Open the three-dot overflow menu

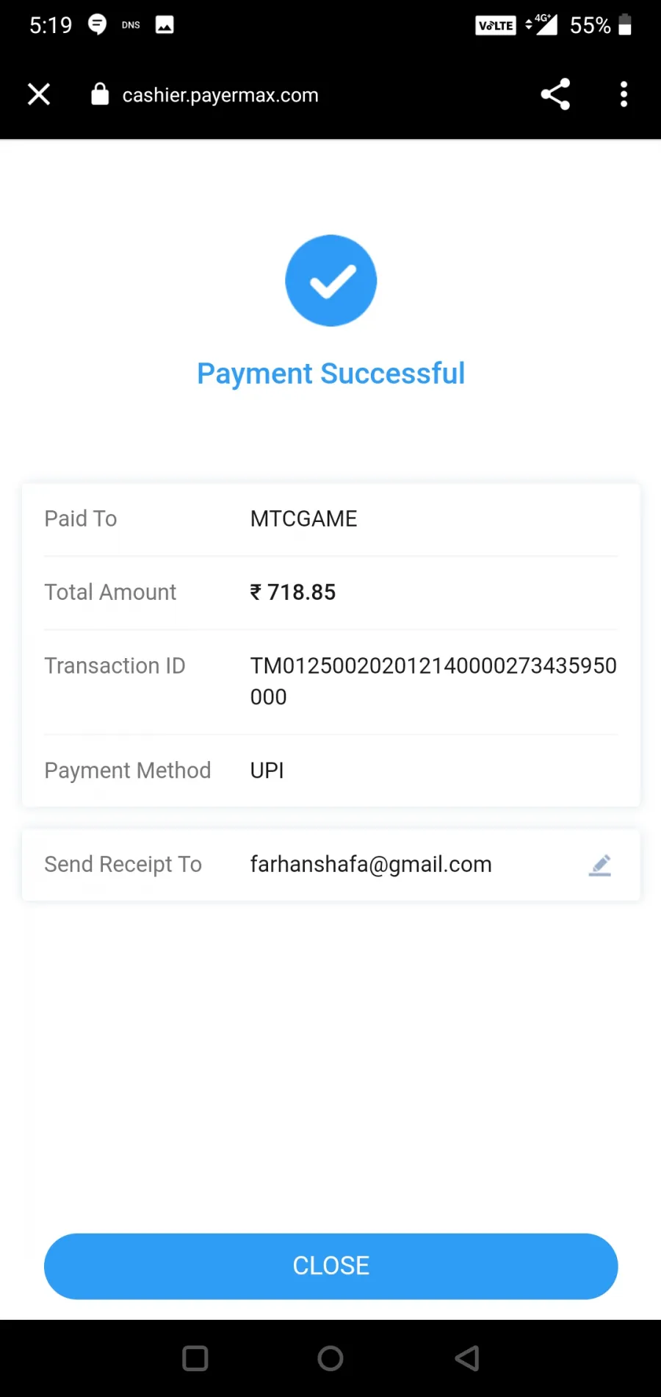click(x=624, y=94)
